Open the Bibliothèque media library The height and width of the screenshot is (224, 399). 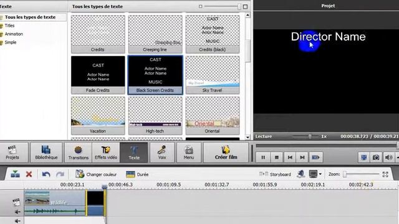tap(46, 152)
